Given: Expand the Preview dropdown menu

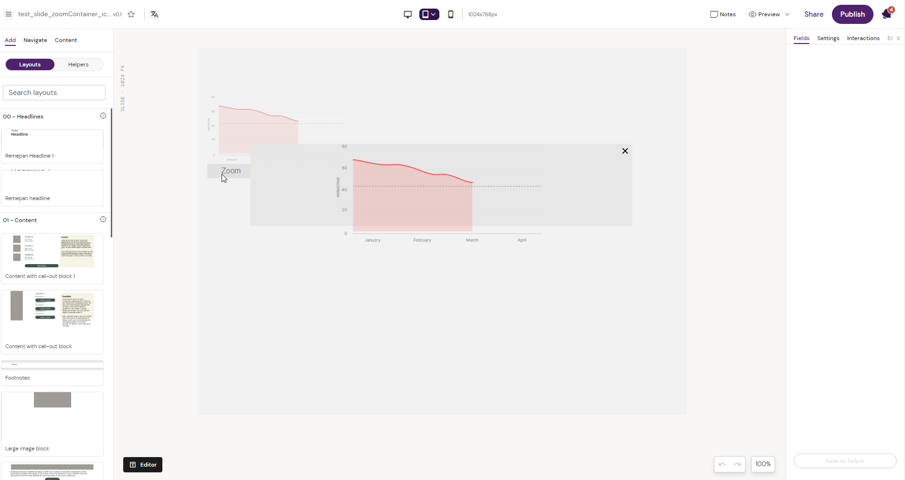Looking at the screenshot, I should (788, 14).
